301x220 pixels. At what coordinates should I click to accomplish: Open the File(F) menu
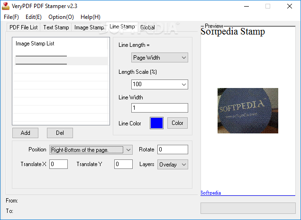[11, 17]
